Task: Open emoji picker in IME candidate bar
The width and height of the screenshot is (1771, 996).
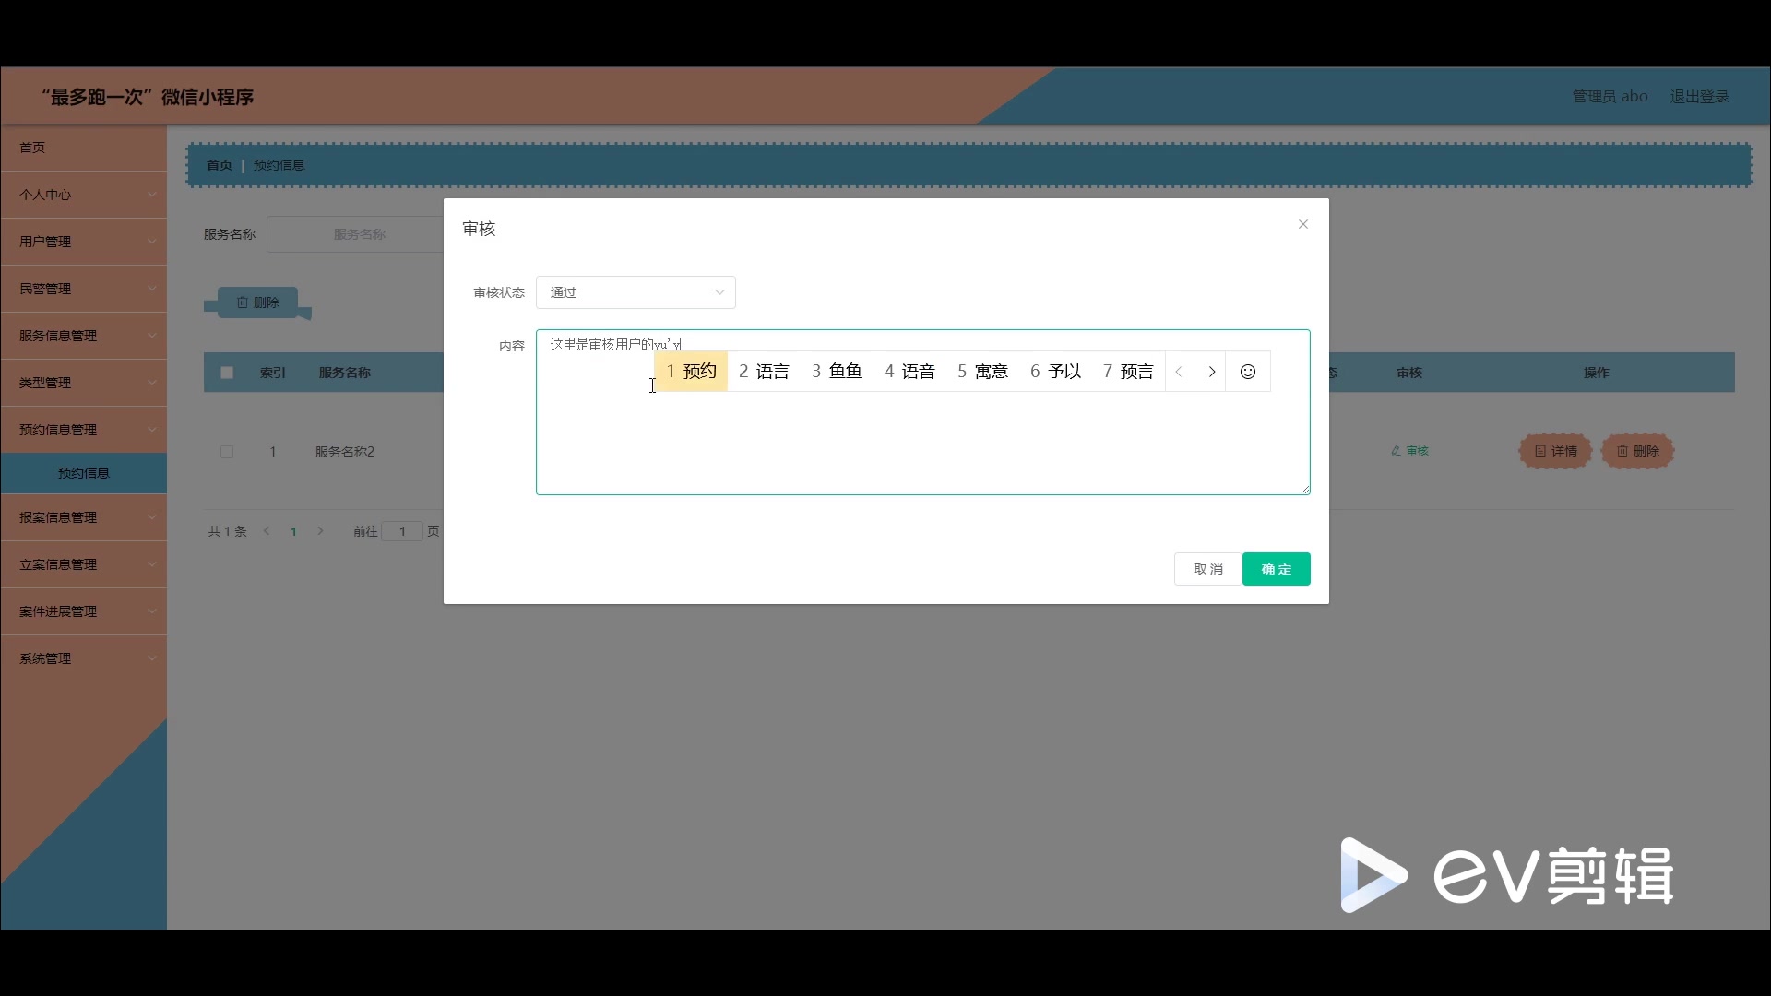Action: [x=1247, y=372]
